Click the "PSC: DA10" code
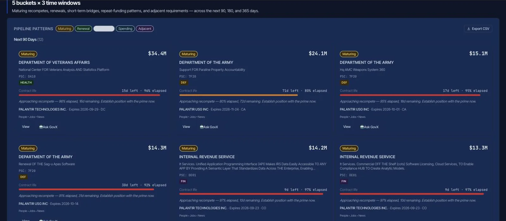 click(27, 76)
